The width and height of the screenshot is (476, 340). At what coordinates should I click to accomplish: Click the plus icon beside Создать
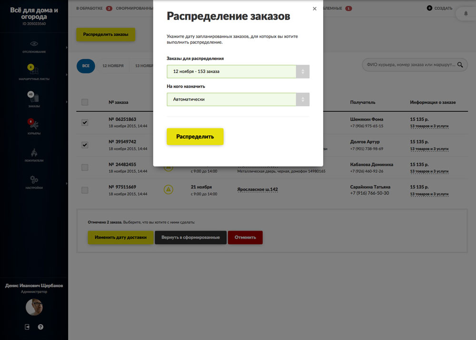coord(429,8)
